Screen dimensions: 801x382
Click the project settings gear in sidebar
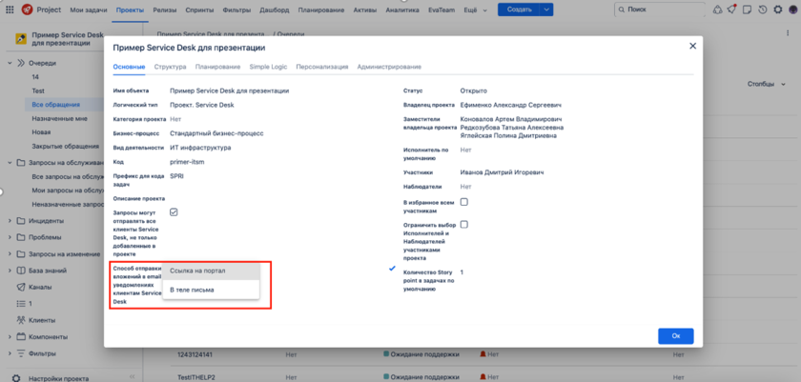[x=15, y=377]
